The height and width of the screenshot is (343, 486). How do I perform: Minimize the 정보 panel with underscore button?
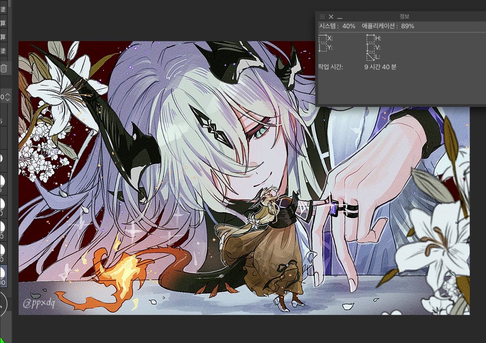pos(340,17)
